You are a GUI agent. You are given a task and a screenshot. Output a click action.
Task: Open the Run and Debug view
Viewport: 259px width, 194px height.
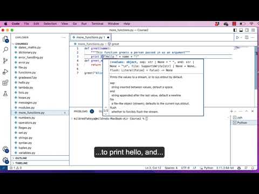5,72
